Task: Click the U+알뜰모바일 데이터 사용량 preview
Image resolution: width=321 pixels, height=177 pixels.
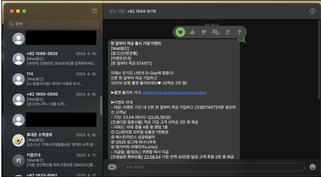Action: [55, 84]
